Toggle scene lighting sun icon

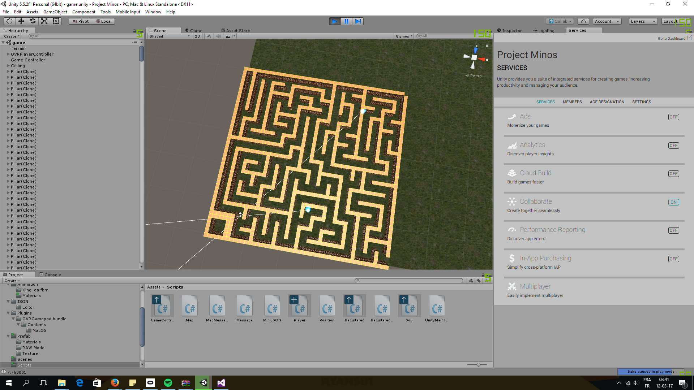[209, 36]
